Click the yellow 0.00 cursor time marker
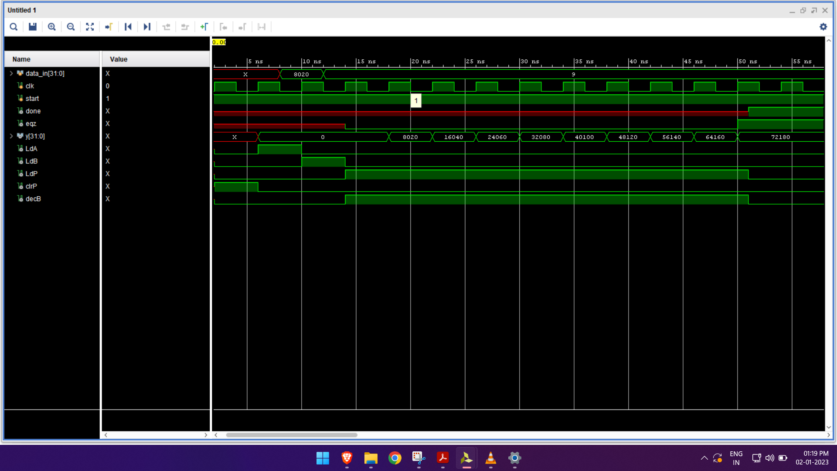837x471 pixels. [219, 42]
